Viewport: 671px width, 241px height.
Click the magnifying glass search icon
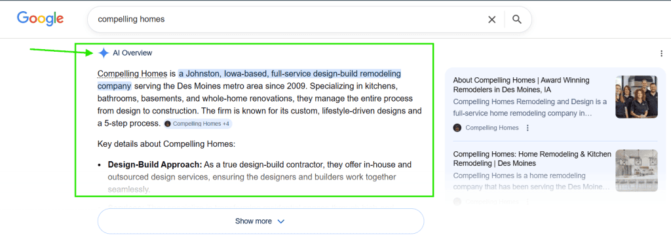point(517,19)
